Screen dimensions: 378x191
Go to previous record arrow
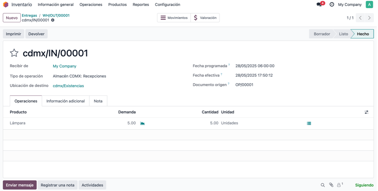[360, 18]
